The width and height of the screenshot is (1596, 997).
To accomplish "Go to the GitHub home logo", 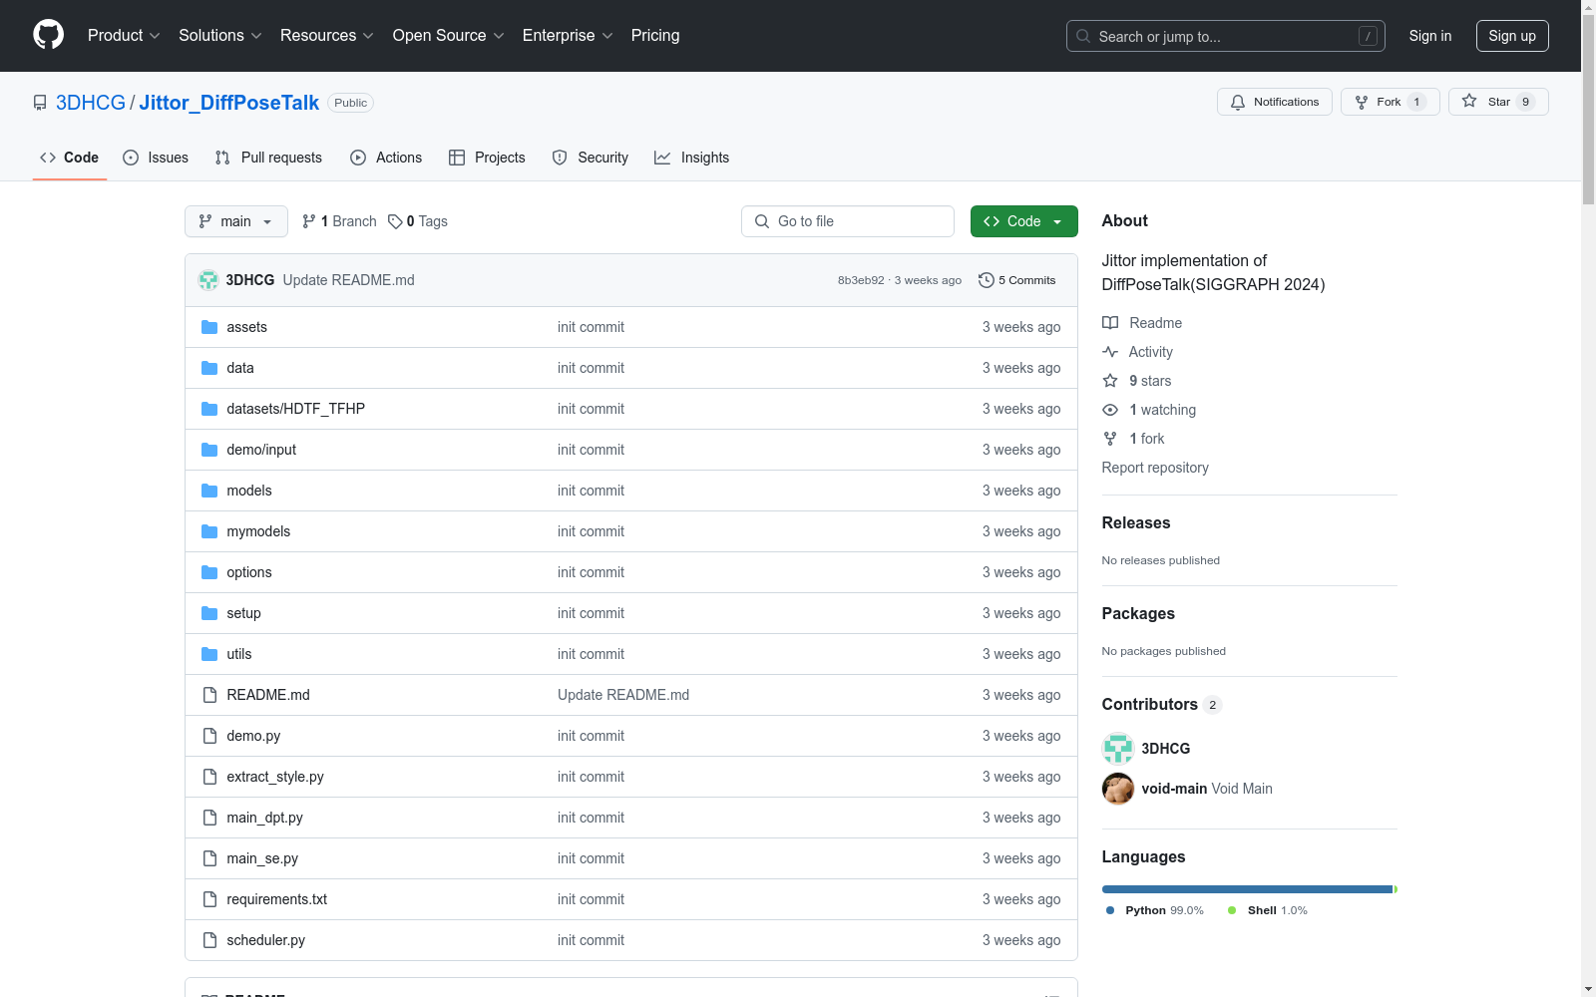I will click(x=48, y=35).
